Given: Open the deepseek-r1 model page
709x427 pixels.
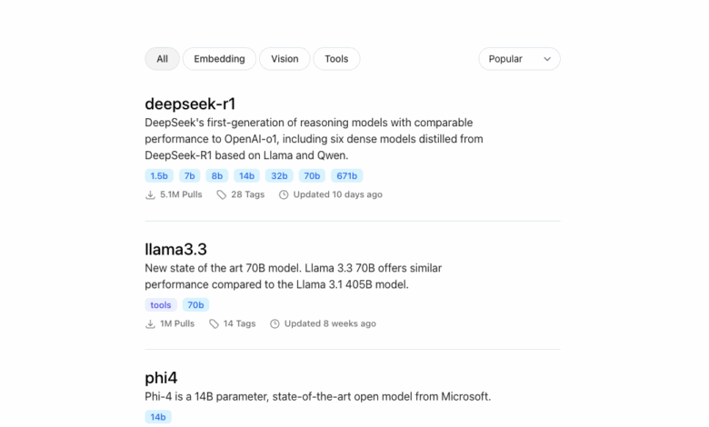Looking at the screenshot, I should tap(190, 104).
